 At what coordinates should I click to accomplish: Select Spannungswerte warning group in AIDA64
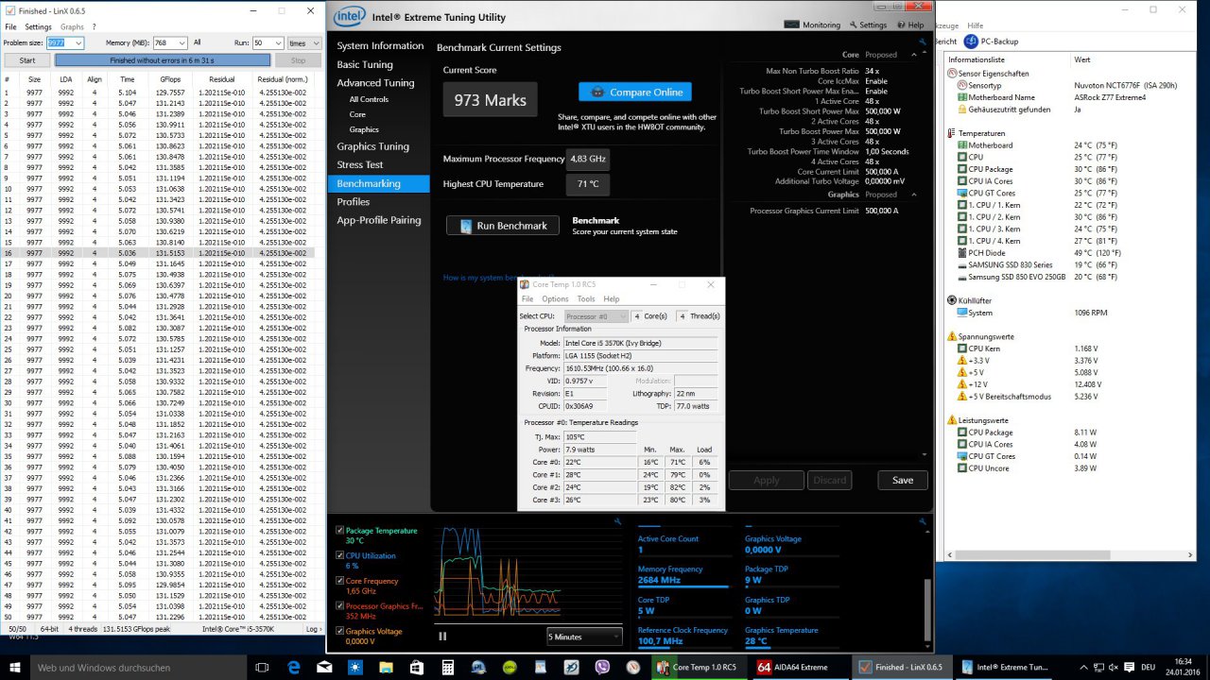pos(979,336)
